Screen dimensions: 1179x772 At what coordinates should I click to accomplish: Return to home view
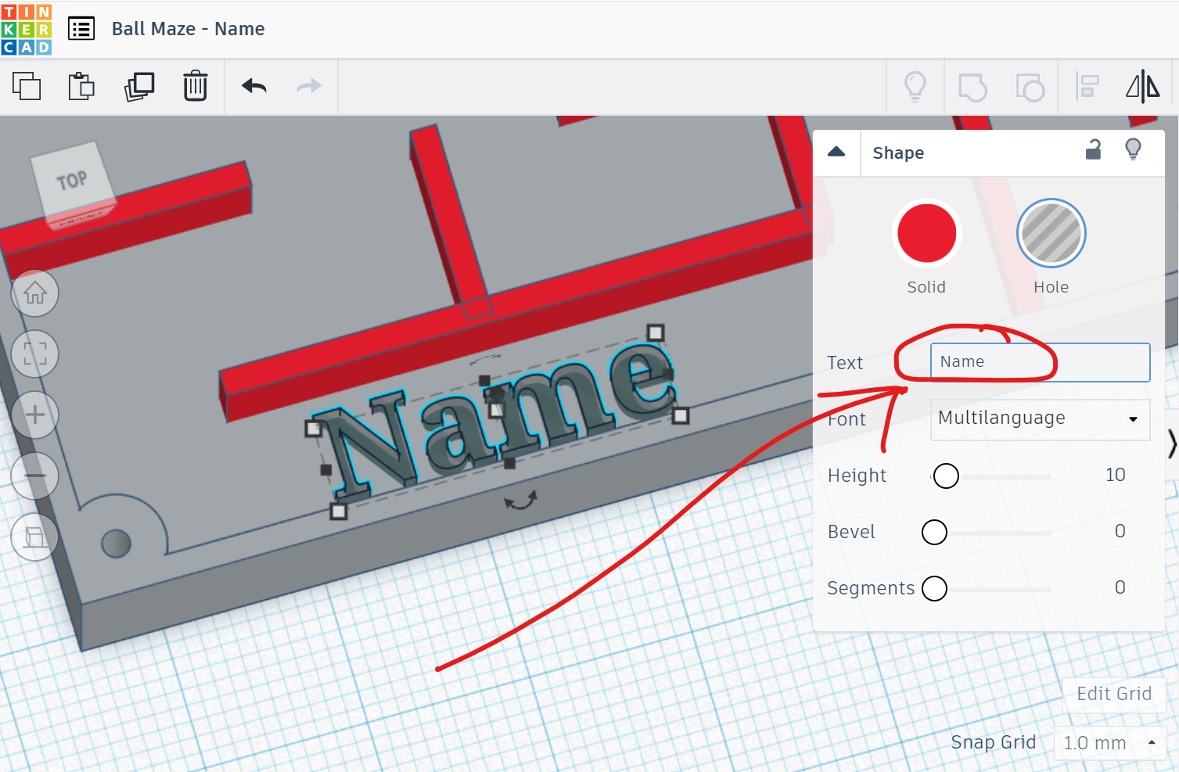coord(35,293)
